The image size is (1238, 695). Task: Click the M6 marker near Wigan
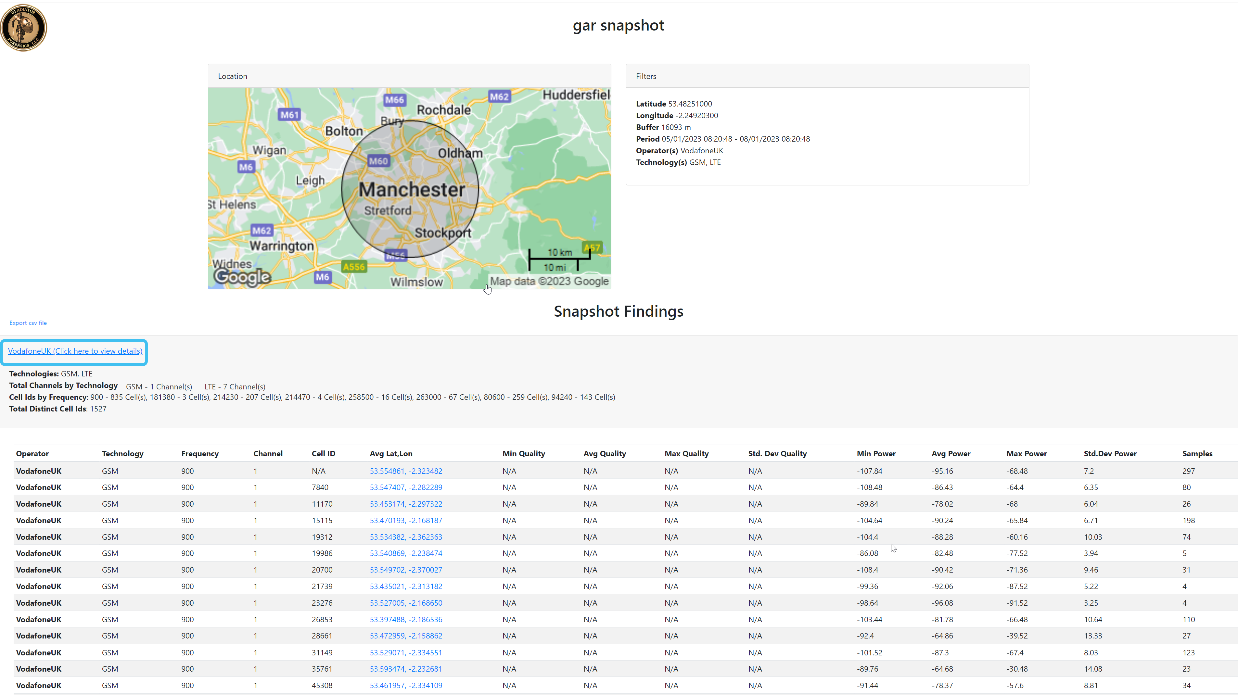(246, 167)
